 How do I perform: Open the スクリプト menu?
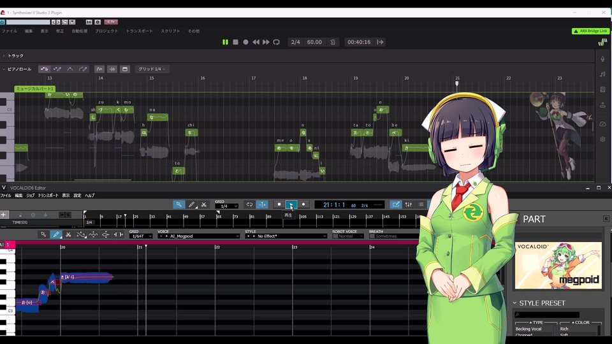click(170, 31)
